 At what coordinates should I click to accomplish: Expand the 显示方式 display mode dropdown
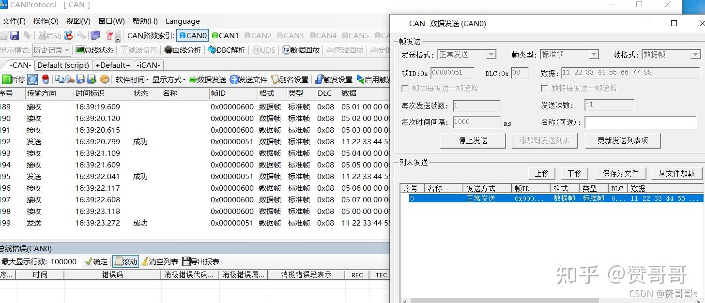169,79
